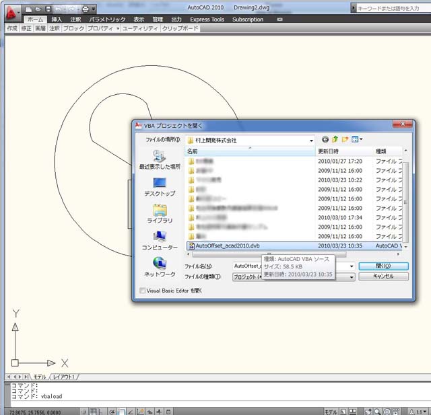
Task: Click the Undo icon in Quick Access toolbar
Action: [x=59, y=9]
